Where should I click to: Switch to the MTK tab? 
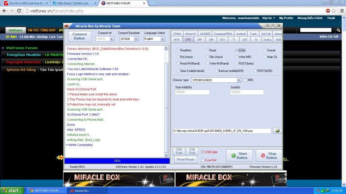[x=177, y=40]
